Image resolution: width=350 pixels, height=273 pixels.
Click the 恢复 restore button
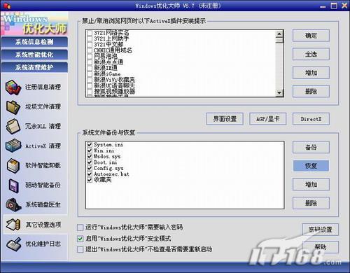click(x=311, y=166)
